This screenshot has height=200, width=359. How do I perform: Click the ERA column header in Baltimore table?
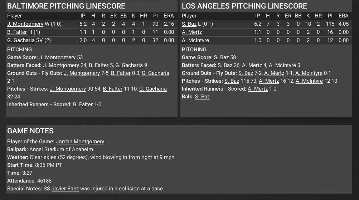[x=169, y=16]
